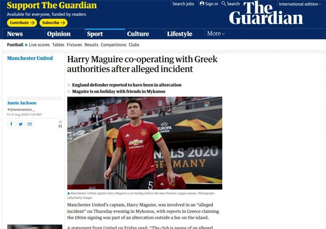Expand the More navigation menu
Image resolution: width=326 pixels, height=229 pixels.
tap(216, 33)
